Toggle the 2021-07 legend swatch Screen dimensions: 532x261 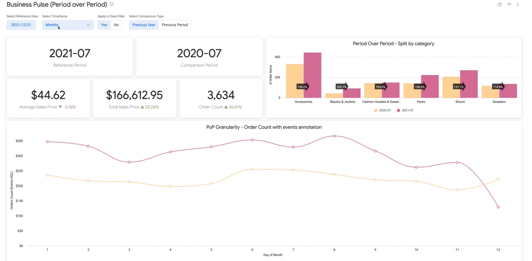(x=399, y=111)
